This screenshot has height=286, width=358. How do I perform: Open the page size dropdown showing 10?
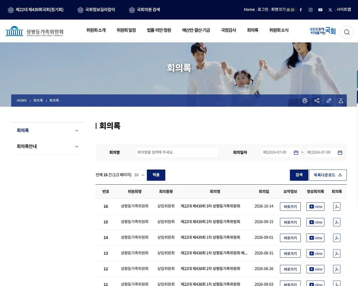point(139,175)
